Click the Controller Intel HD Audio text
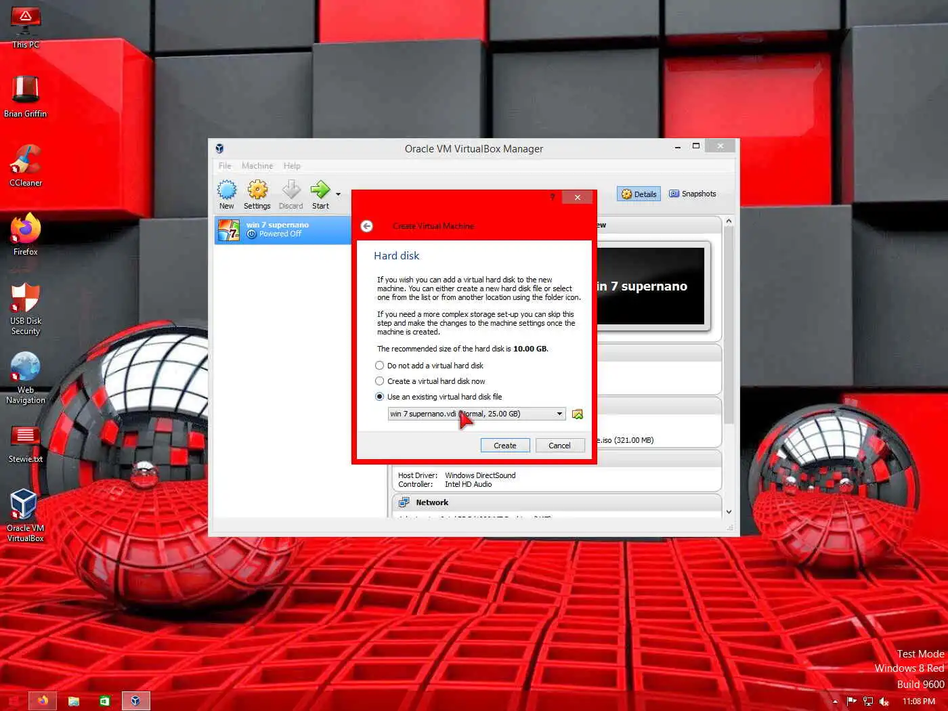 point(445,484)
